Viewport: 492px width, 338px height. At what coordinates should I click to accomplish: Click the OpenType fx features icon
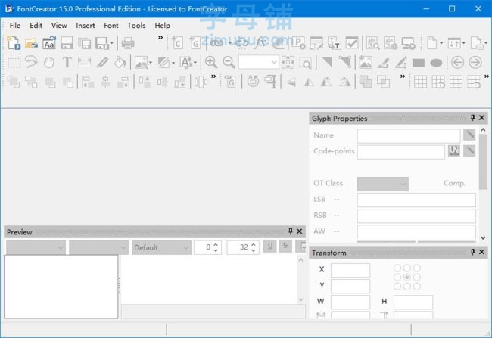point(260,43)
